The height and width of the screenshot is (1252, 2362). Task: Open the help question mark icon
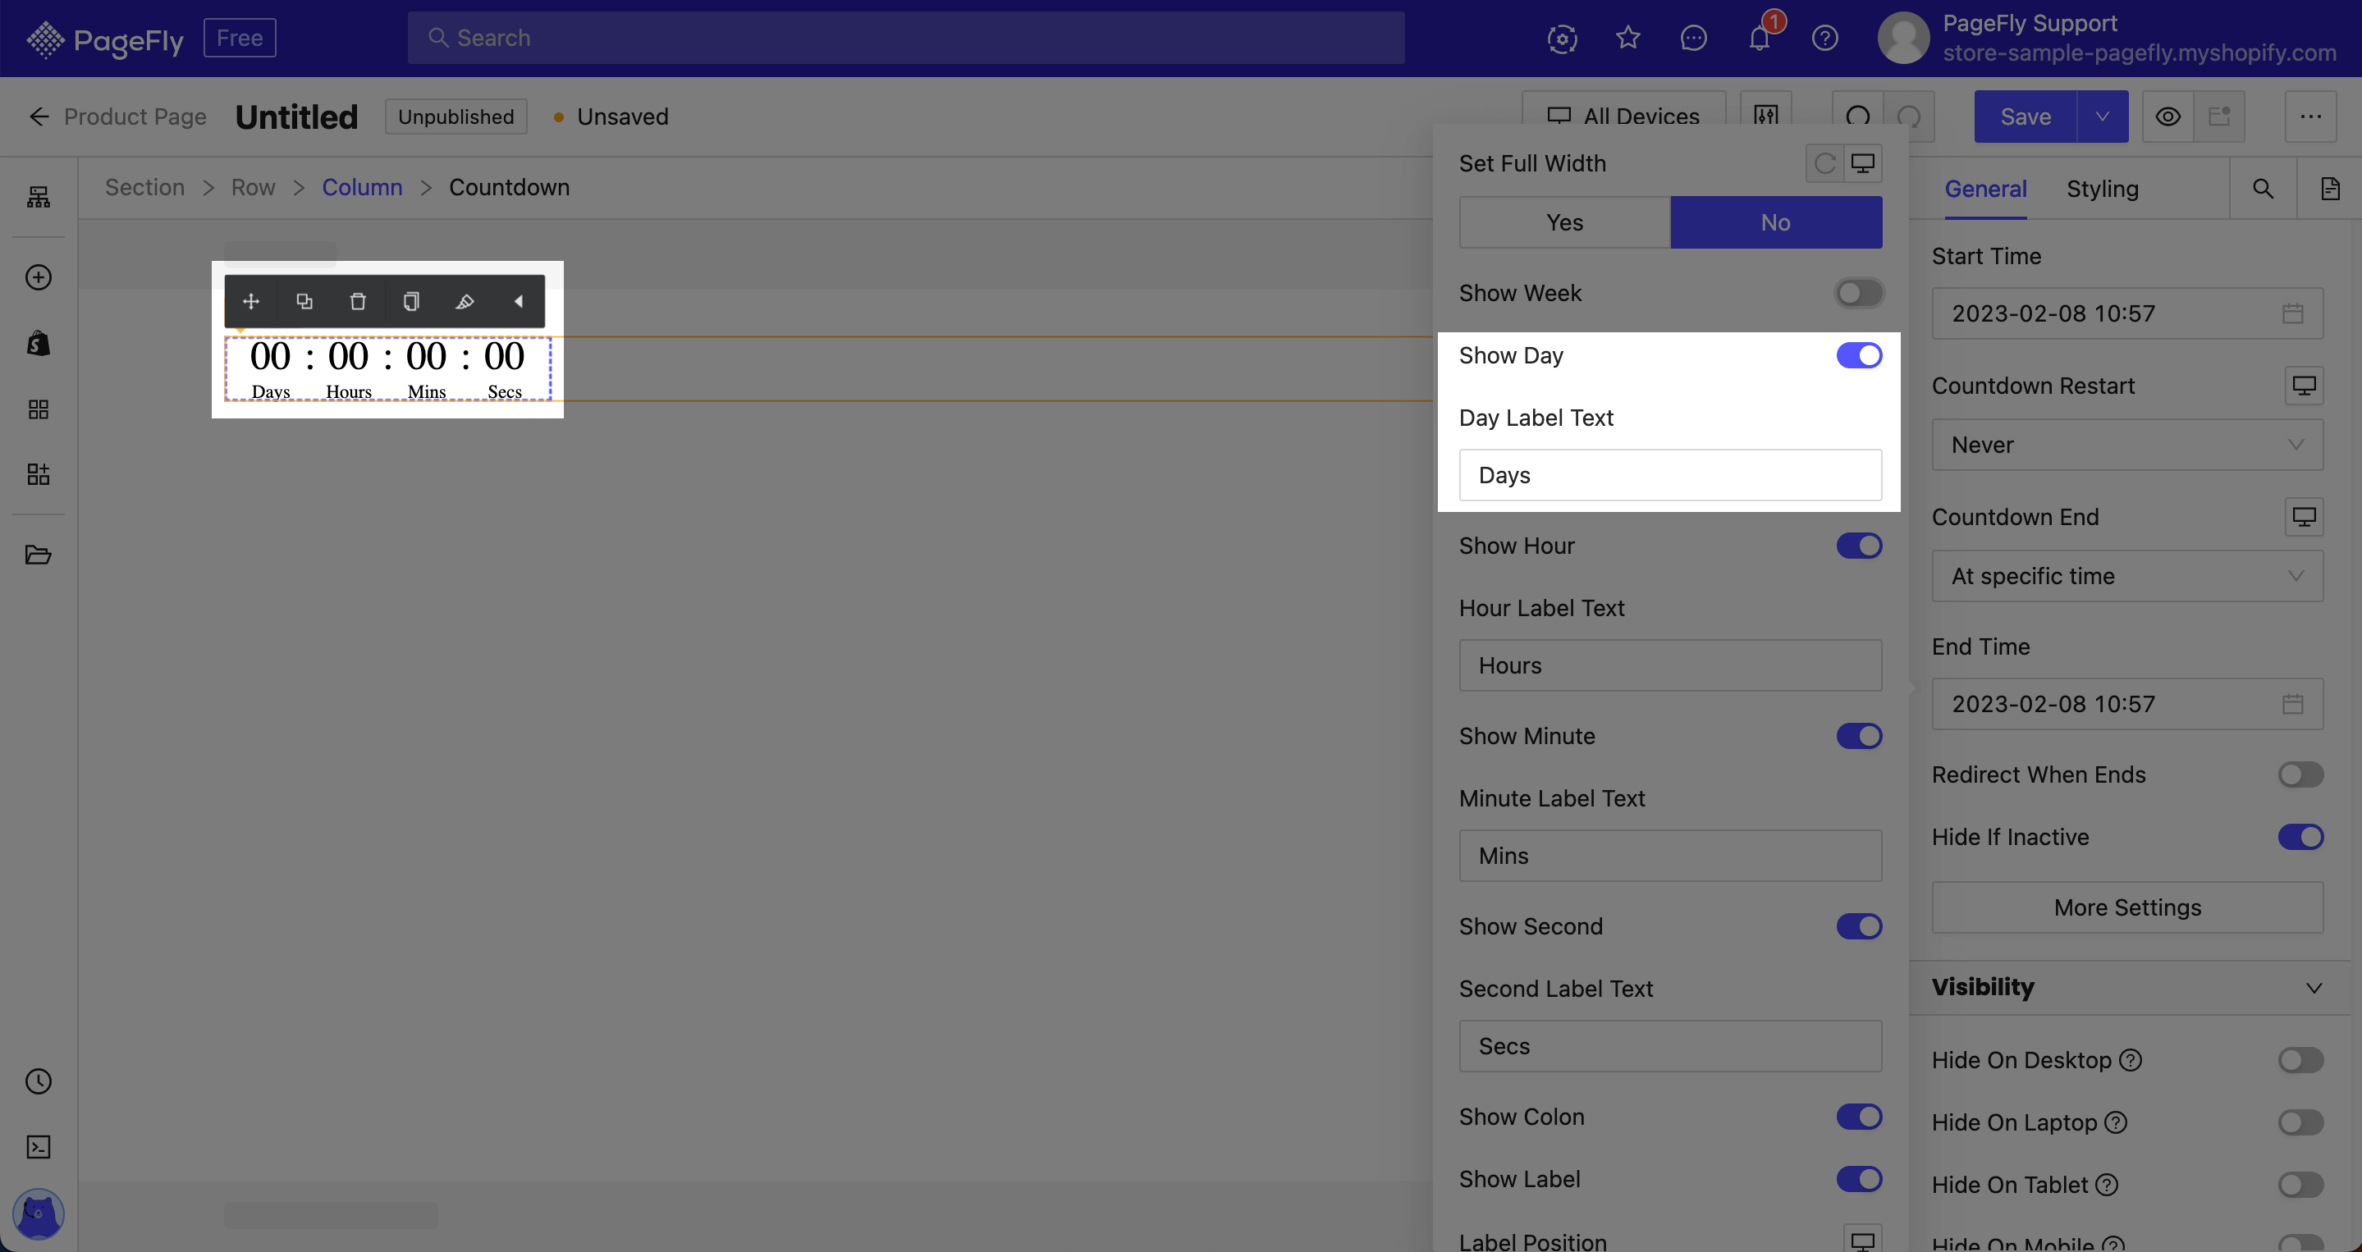(x=1824, y=38)
